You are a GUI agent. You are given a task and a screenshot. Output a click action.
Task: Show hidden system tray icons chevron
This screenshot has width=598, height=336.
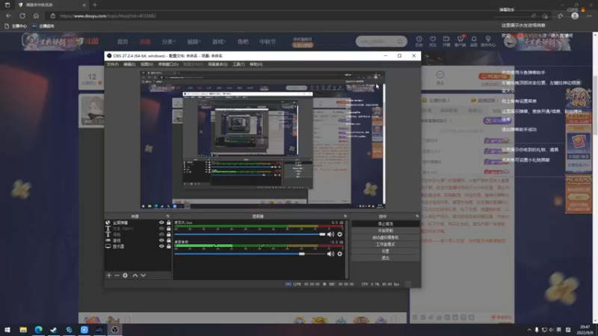coord(529,330)
